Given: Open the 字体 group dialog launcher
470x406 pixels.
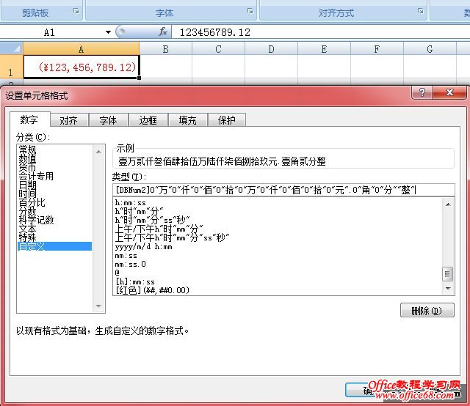Looking at the screenshot, I should pyautogui.click(x=250, y=12).
